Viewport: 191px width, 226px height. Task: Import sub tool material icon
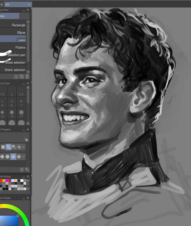[16, 77]
